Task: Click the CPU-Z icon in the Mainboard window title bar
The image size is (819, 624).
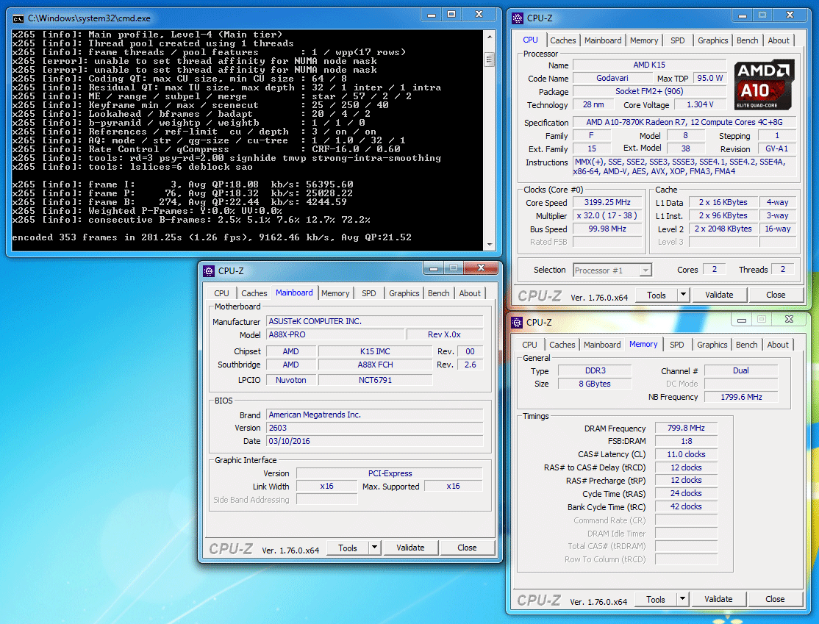Action: (x=209, y=271)
